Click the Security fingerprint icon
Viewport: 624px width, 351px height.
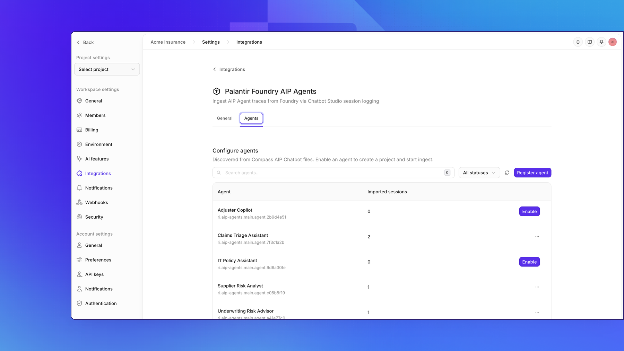tap(79, 217)
